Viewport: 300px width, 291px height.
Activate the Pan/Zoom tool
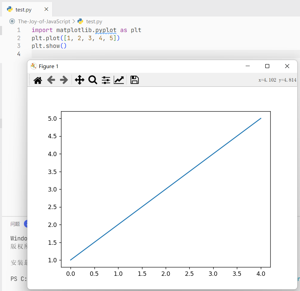[79, 80]
